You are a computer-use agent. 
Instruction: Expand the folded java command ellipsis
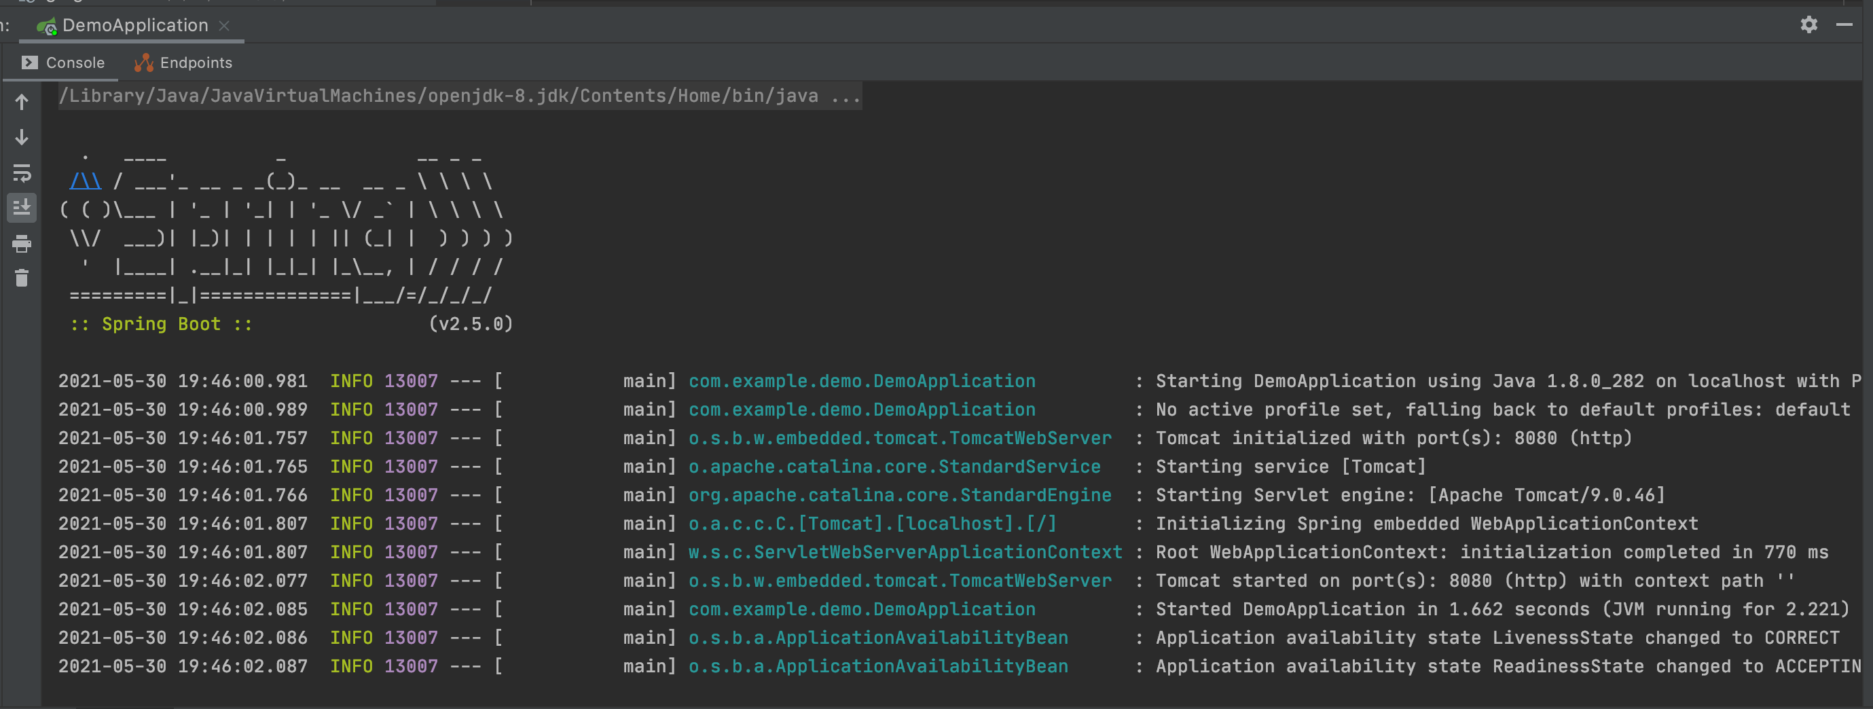(845, 96)
